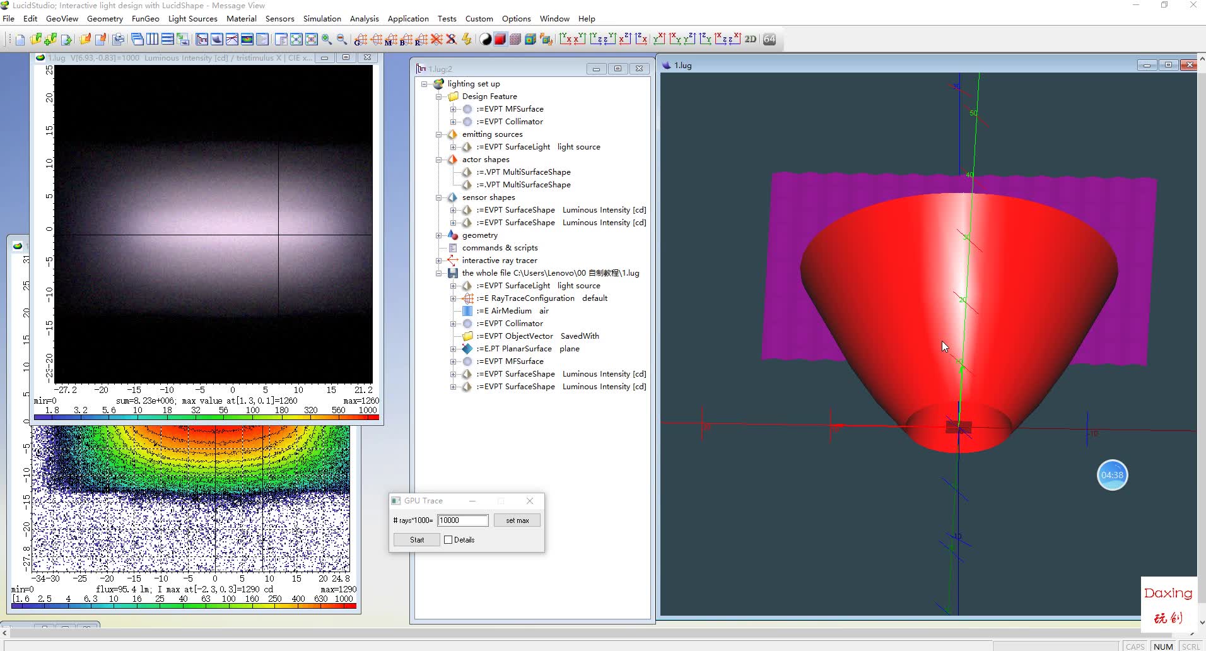Click the yellow lightning bolt icon
1206x651 pixels.
467,40
